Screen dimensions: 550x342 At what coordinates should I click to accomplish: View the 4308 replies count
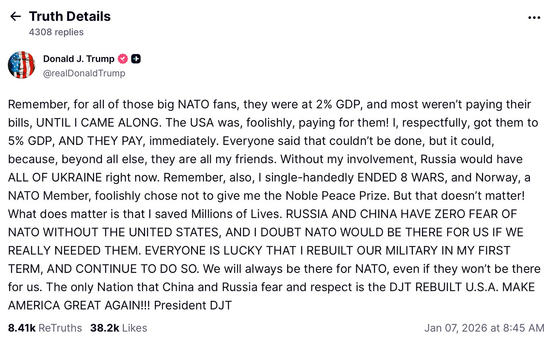56,32
